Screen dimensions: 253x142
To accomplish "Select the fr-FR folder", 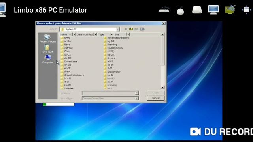I will (x=66, y=71).
